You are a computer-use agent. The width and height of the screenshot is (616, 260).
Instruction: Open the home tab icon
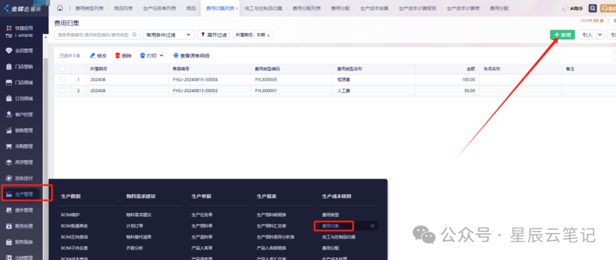[60, 8]
